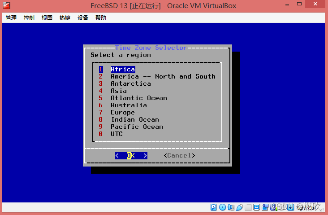The width and height of the screenshot is (328, 215).
Task: Click the display settings status icon
Action: click(x=256, y=207)
